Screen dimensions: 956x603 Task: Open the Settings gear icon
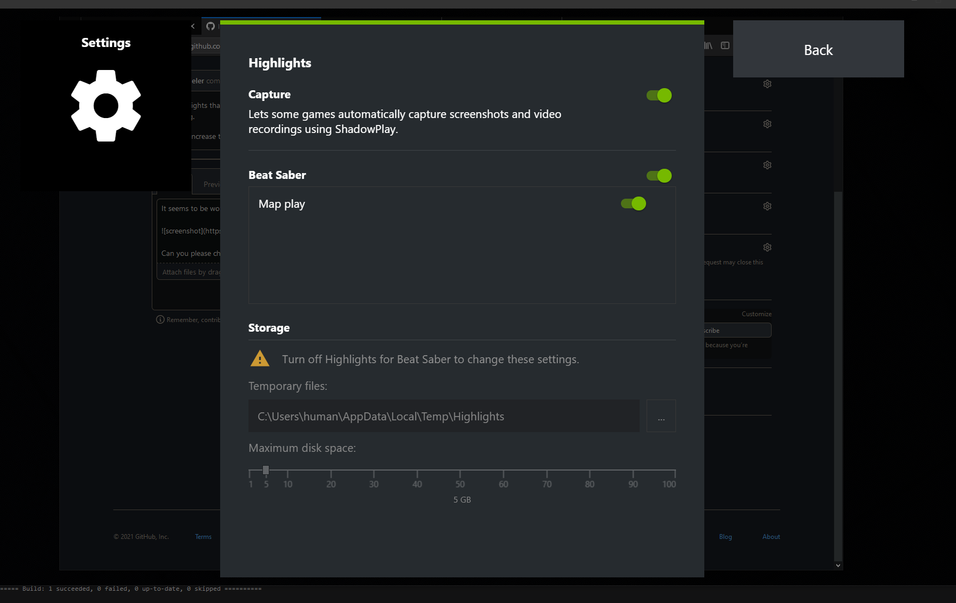(x=106, y=106)
